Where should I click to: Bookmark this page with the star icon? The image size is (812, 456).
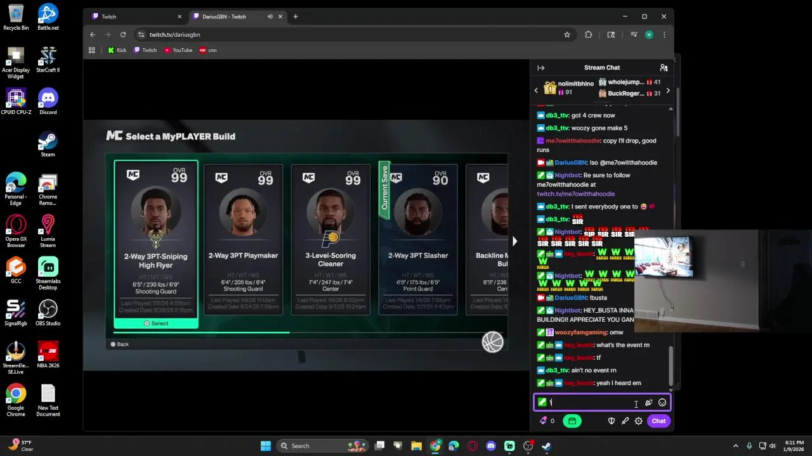pos(567,35)
